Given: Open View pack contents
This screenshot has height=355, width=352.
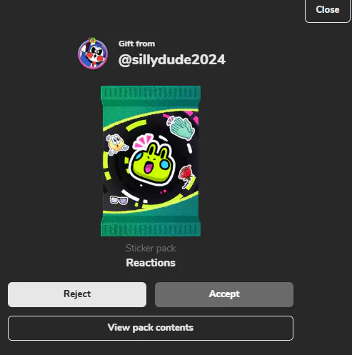Looking at the screenshot, I should coord(151,328).
